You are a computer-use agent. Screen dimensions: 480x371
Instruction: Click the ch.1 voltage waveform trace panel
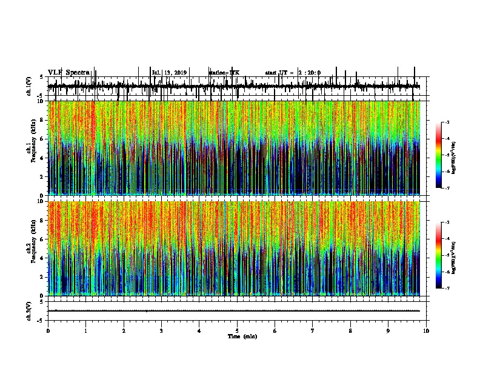pyautogui.click(x=237, y=86)
